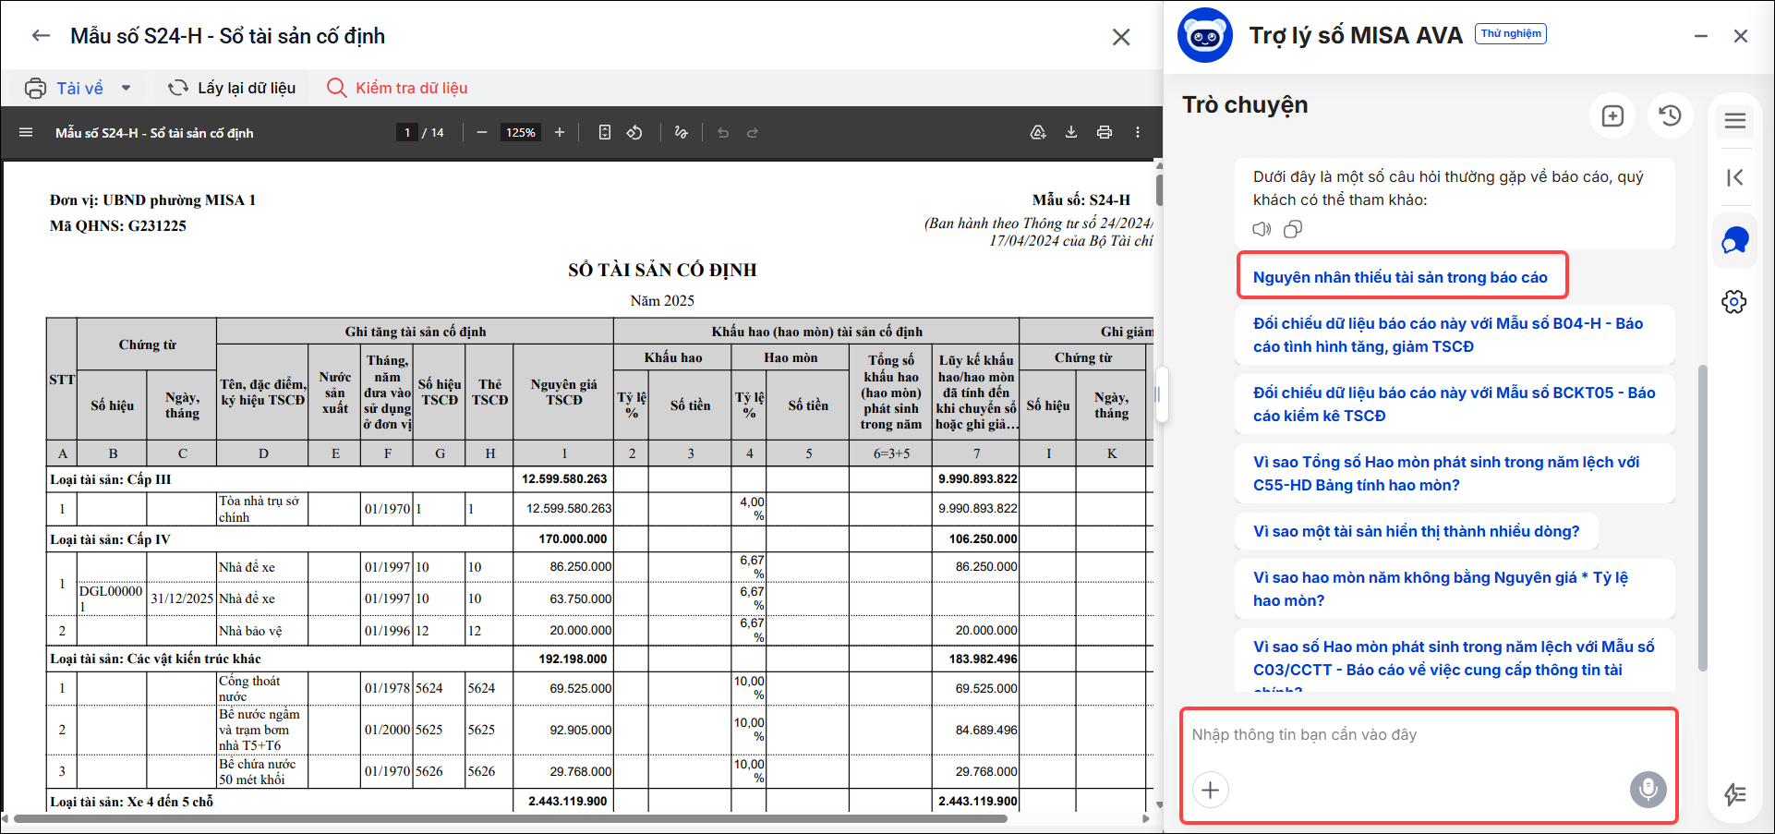The height and width of the screenshot is (834, 1775).
Task: Click the Tòa nhà trụ sở chính cell
Action: pos(263,509)
